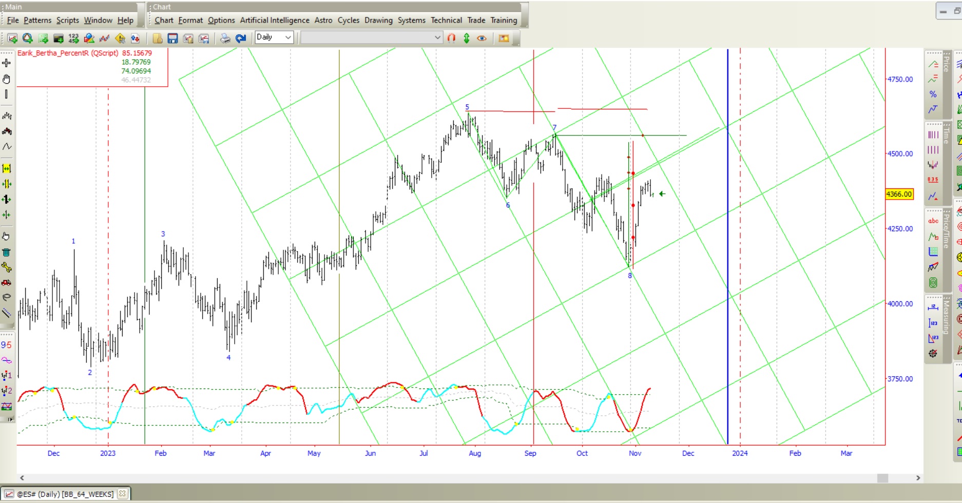Click the 4000.00 price axis label
Image resolution: width=962 pixels, height=503 pixels.
click(x=900, y=304)
